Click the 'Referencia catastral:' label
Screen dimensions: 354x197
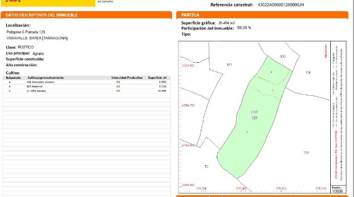(x=232, y=5)
